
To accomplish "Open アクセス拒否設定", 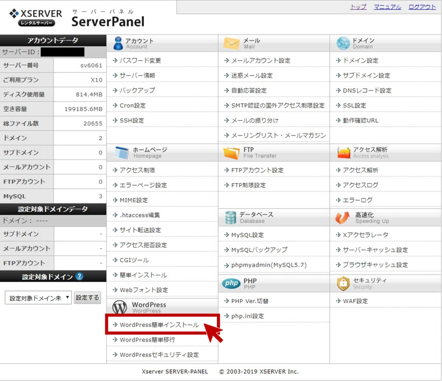I will click(x=143, y=245).
